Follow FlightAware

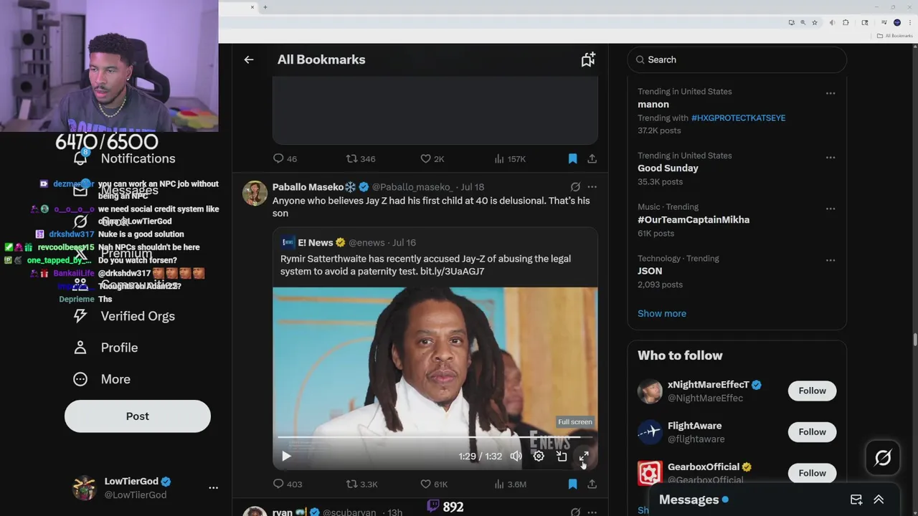point(812,431)
